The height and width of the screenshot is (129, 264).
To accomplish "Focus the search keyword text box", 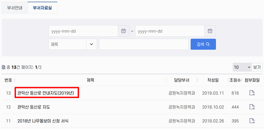I will point(144,44).
